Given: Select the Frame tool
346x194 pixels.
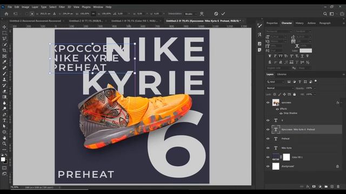Looking at the screenshot, I should 4,56.
